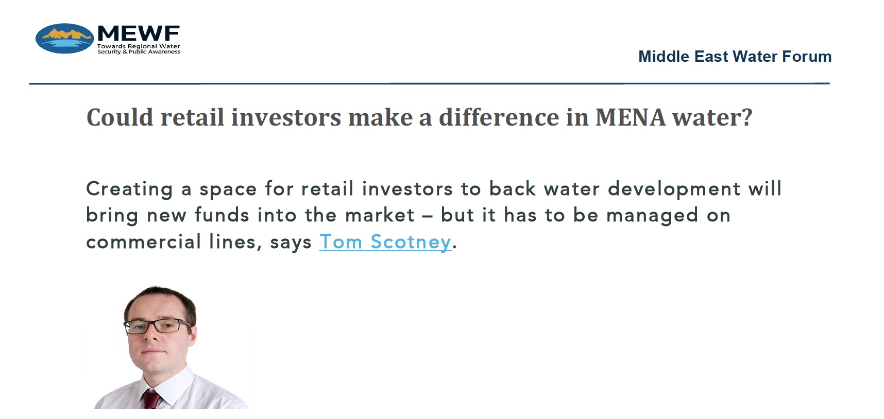Select the Tom Scotney portrait photo
The width and height of the screenshot is (884, 419).
click(170, 347)
